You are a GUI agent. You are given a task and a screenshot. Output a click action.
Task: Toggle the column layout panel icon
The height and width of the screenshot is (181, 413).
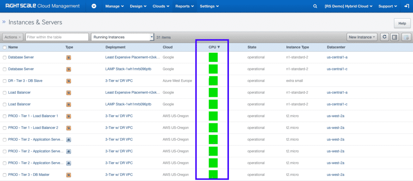click(395, 37)
